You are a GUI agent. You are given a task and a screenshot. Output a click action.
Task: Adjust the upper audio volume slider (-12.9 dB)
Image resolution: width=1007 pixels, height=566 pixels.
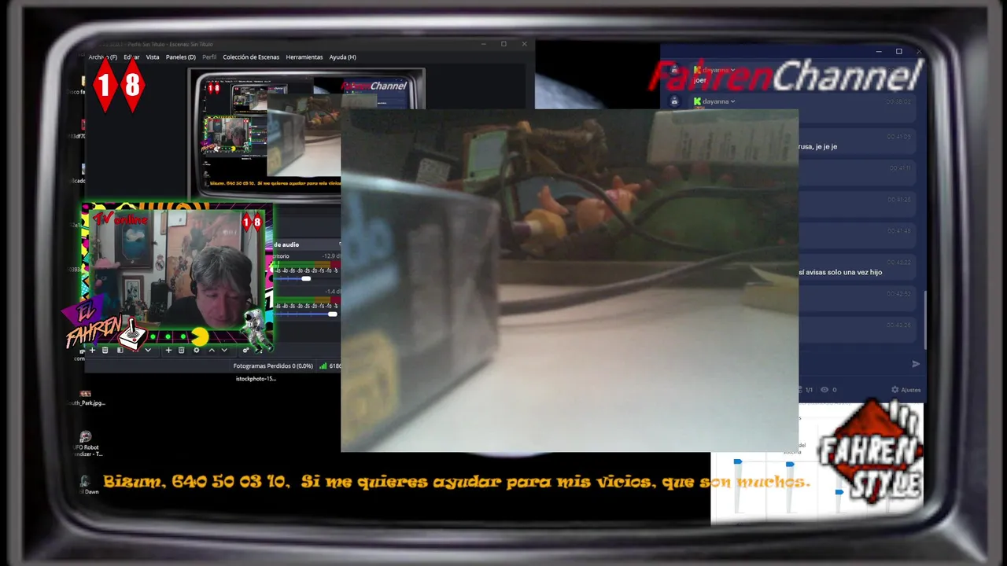coord(305,278)
